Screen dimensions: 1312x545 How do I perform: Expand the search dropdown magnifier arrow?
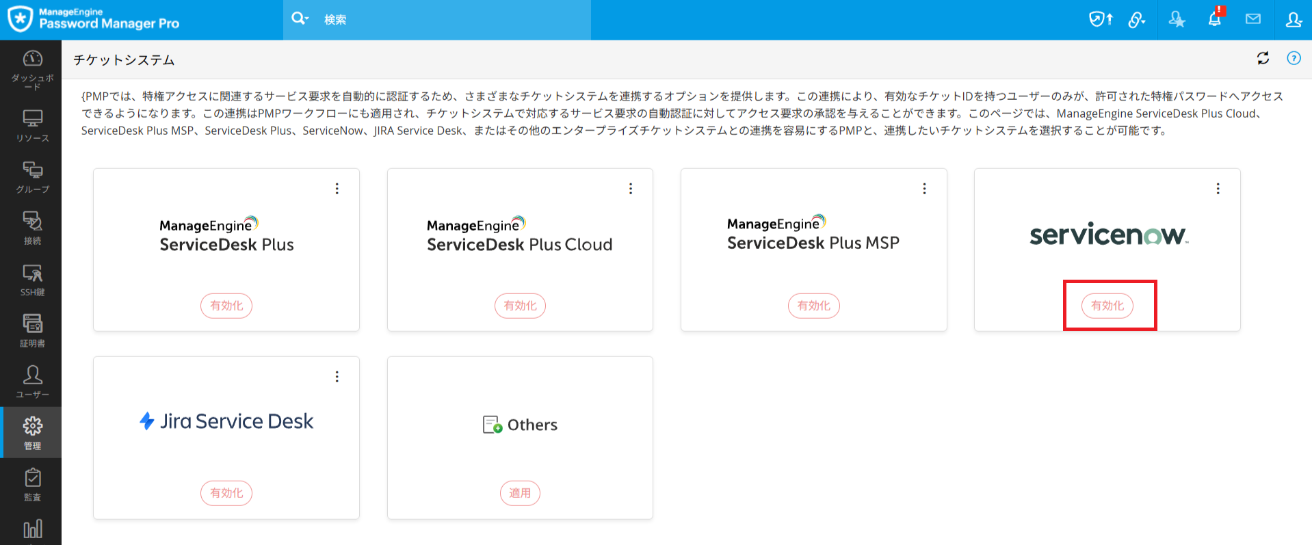tap(300, 19)
